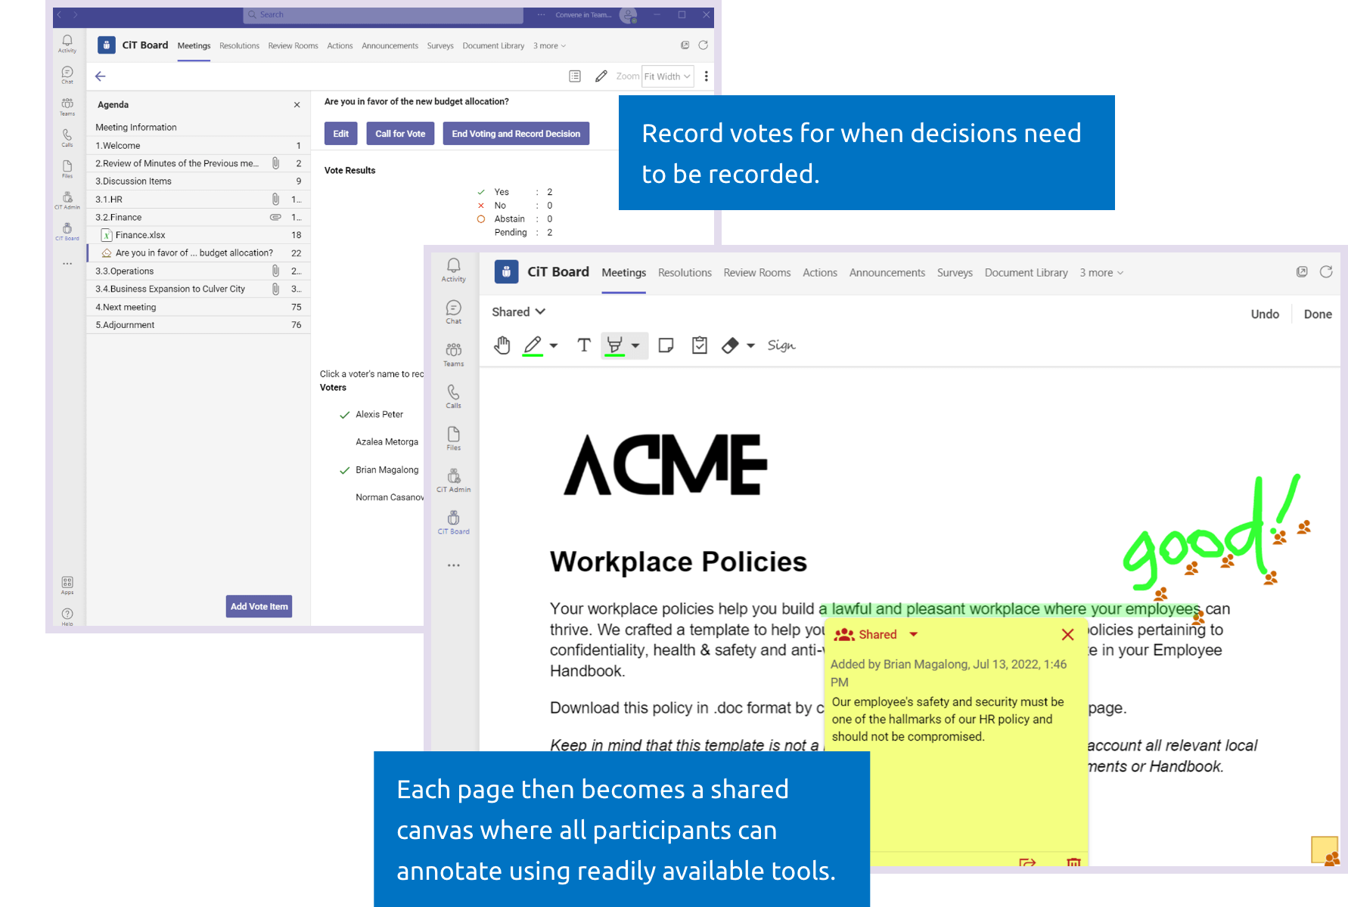The width and height of the screenshot is (1348, 907).
Task: Switch to Resolutions tab in front window
Action: tap(685, 273)
